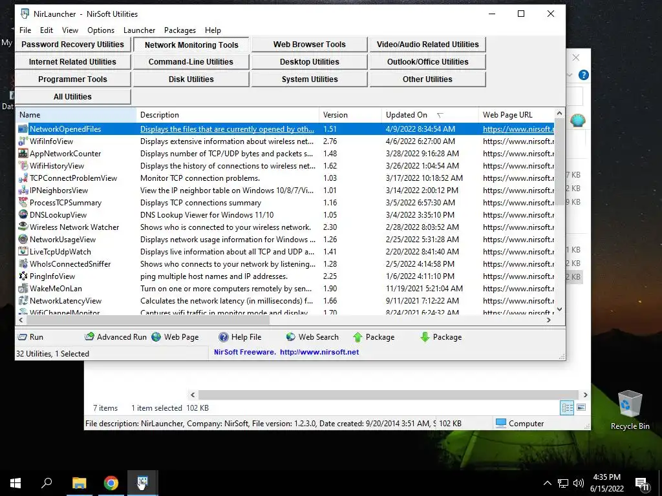Open the Options menu

(x=101, y=30)
